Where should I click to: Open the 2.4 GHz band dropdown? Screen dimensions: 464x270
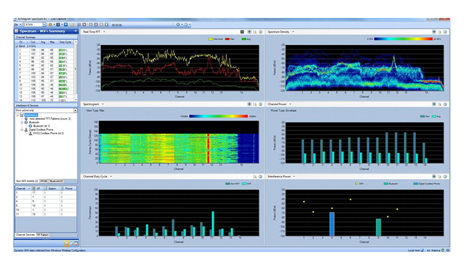coord(45,24)
